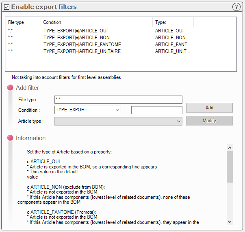Sort by the File type column header
The height and width of the screenshot is (232, 245).
click(x=23, y=22)
